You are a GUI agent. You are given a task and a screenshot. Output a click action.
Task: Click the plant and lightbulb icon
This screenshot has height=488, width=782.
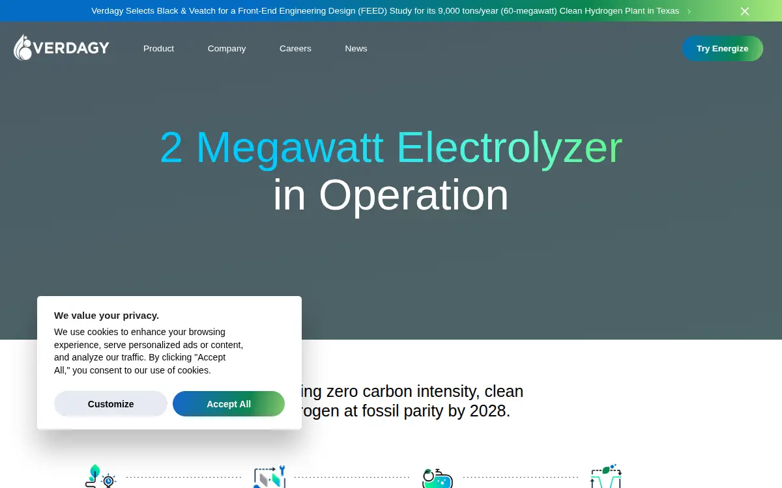click(x=100, y=476)
